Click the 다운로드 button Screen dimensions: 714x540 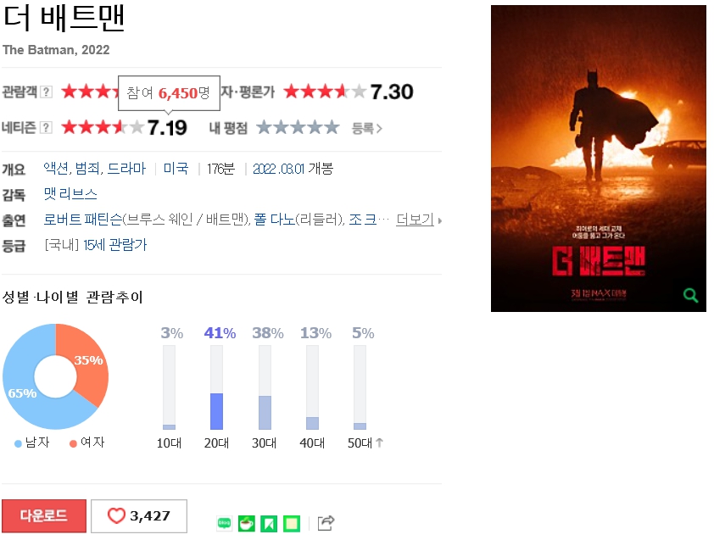point(44,515)
